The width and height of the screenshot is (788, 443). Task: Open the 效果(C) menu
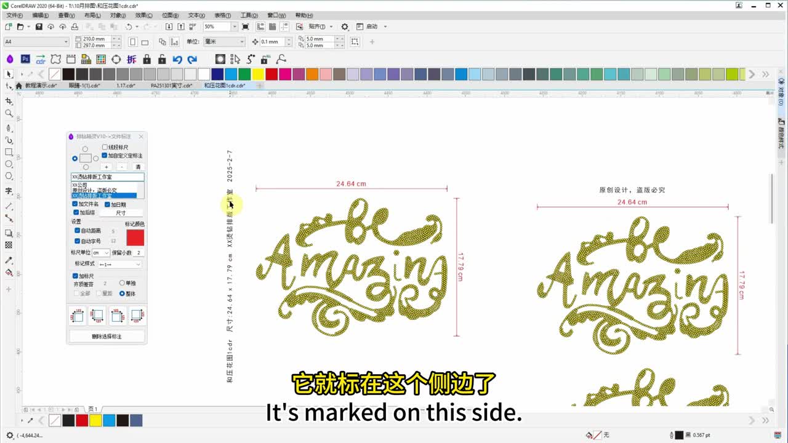pos(143,15)
